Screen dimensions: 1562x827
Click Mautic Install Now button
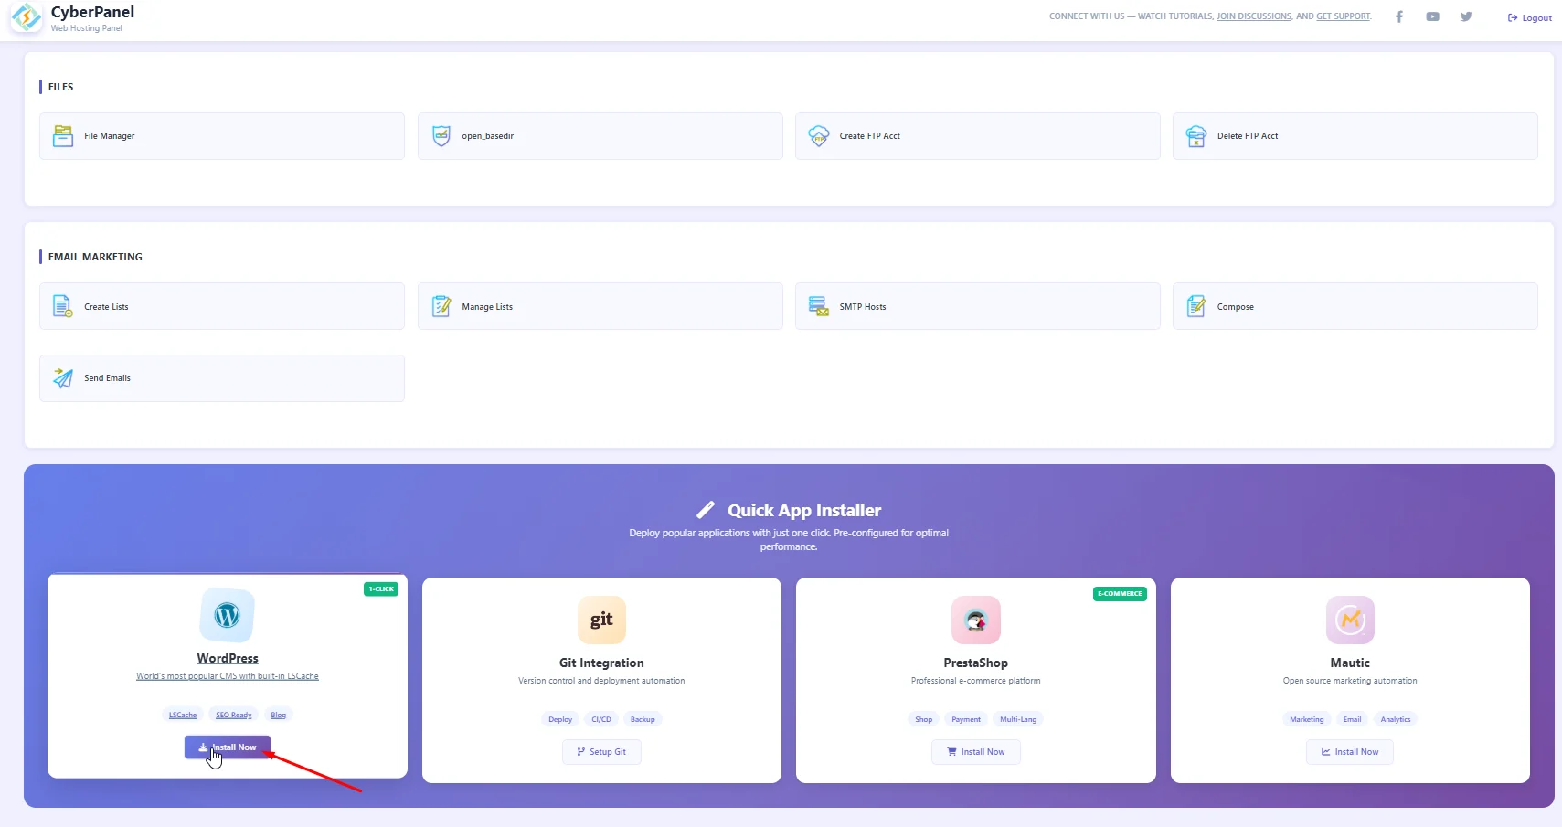pos(1350,752)
